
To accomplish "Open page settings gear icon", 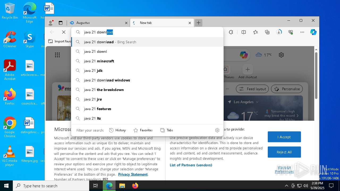I will [x=281, y=55].
